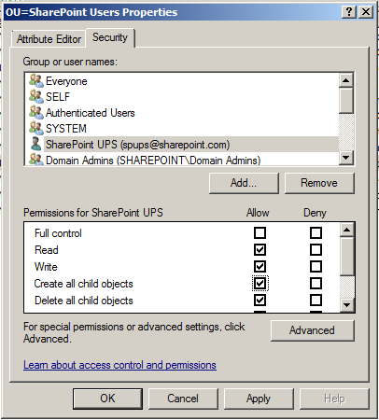Enable Allow for Full control
The height and width of the screenshot is (420, 379).
coord(260,232)
